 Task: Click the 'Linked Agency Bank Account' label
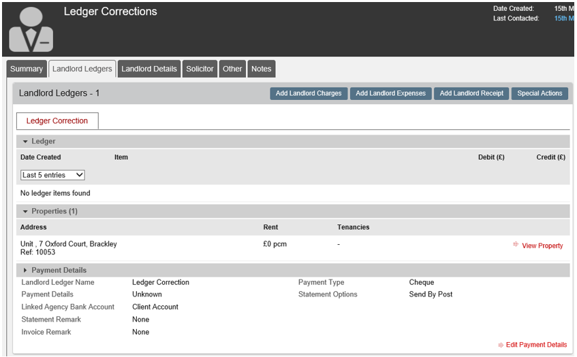click(67, 307)
